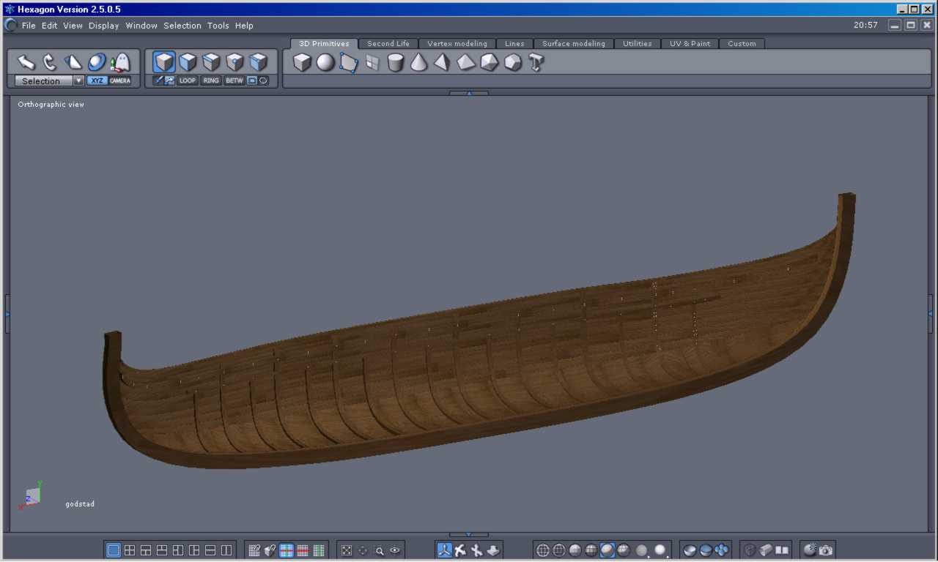Toggle the eye visibility icon
Viewport: 938px width, 562px height.
[396, 551]
